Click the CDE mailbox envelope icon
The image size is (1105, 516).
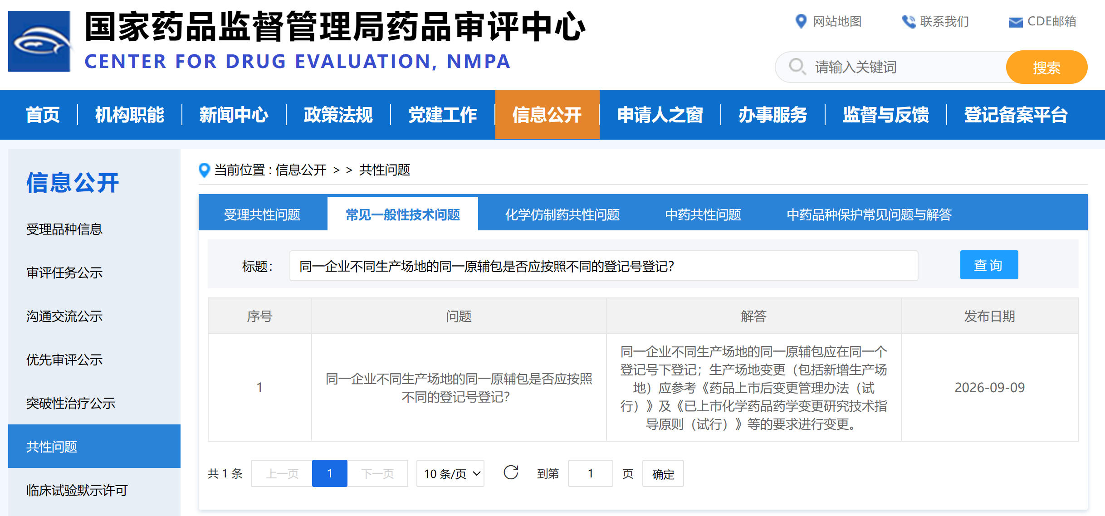click(1016, 22)
